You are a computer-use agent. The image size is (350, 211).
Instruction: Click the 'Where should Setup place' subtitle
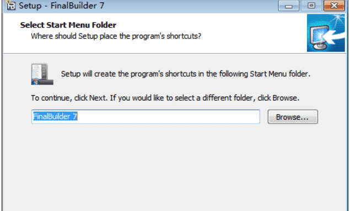pos(116,36)
